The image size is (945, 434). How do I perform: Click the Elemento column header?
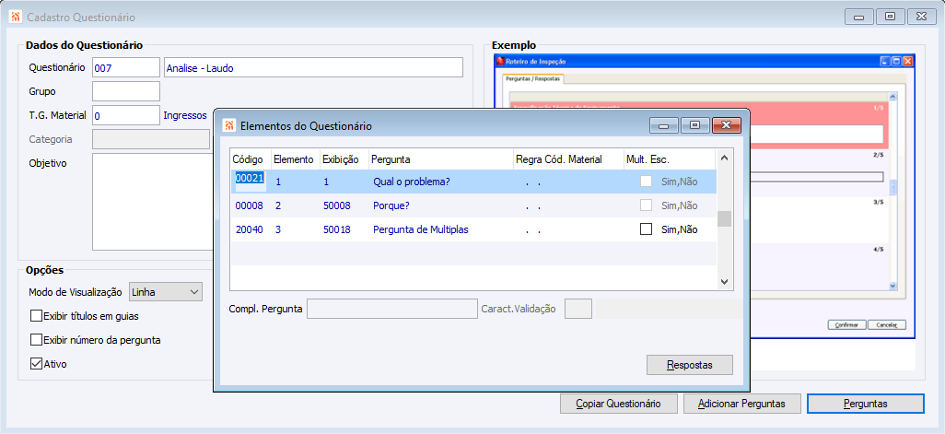tap(294, 159)
